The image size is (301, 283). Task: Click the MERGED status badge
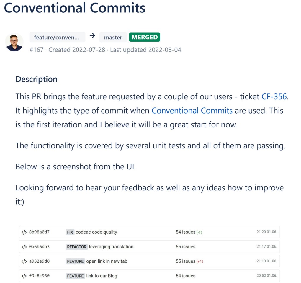tap(145, 37)
